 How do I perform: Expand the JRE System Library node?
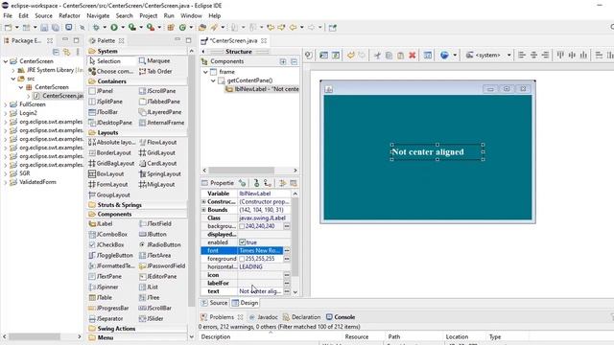(13, 70)
